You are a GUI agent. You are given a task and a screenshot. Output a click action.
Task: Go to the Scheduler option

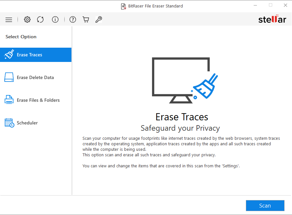click(27, 123)
